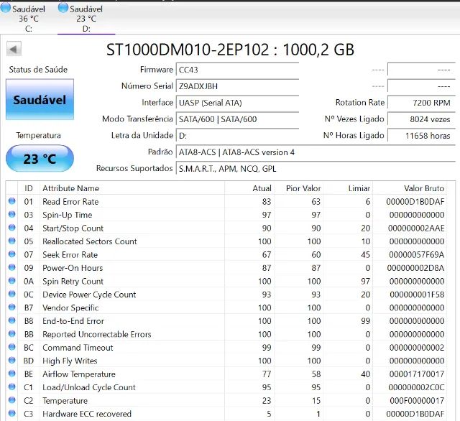460x421 pixels.
Task: Click the Saudável health status button
Action: (40, 99)
